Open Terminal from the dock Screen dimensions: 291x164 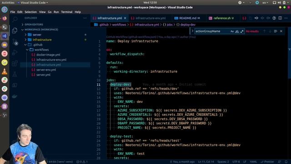[5, 27]
